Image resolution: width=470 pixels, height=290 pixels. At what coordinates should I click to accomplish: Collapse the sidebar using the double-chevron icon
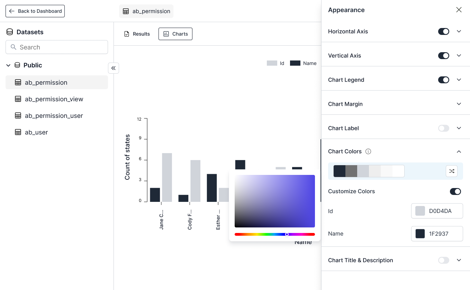[114, 68]
